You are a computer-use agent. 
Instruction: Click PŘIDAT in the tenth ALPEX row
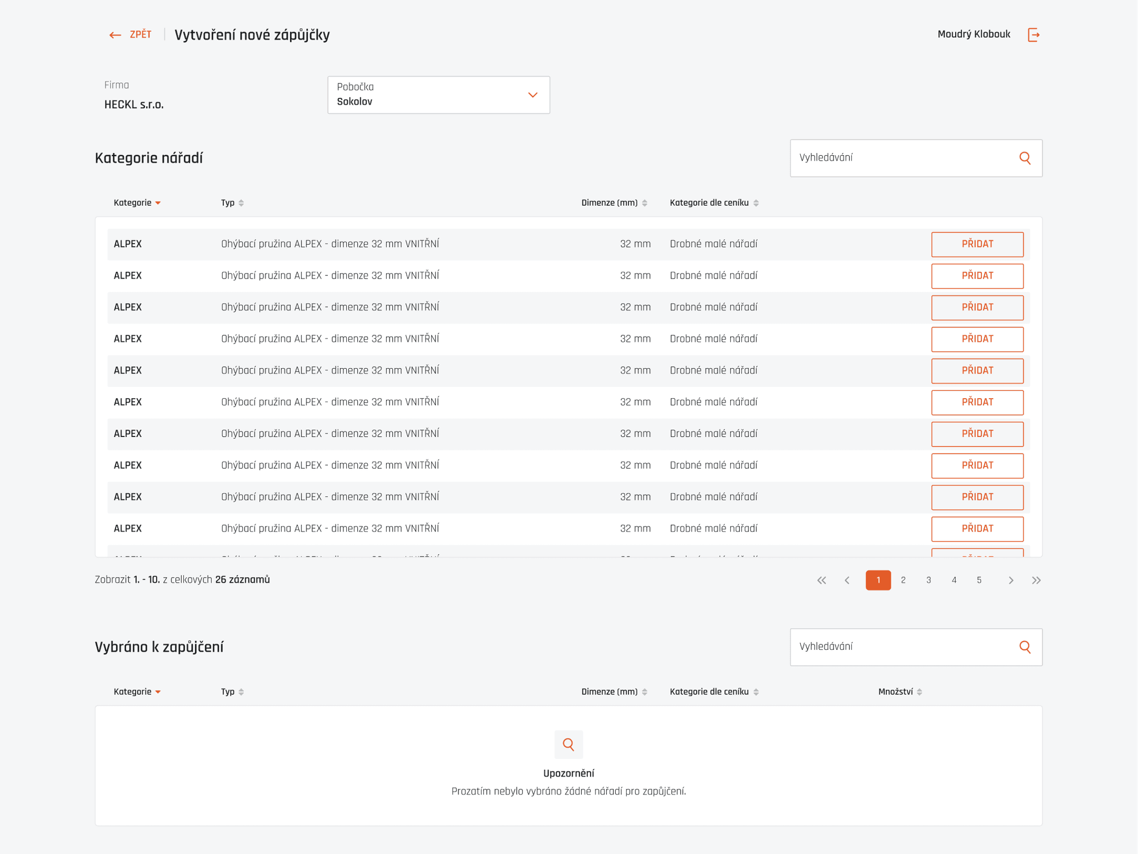point(977,530)
